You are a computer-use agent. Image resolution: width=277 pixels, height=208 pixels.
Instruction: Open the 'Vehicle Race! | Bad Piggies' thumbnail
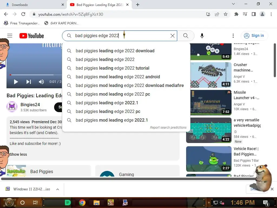coord(209,159)
